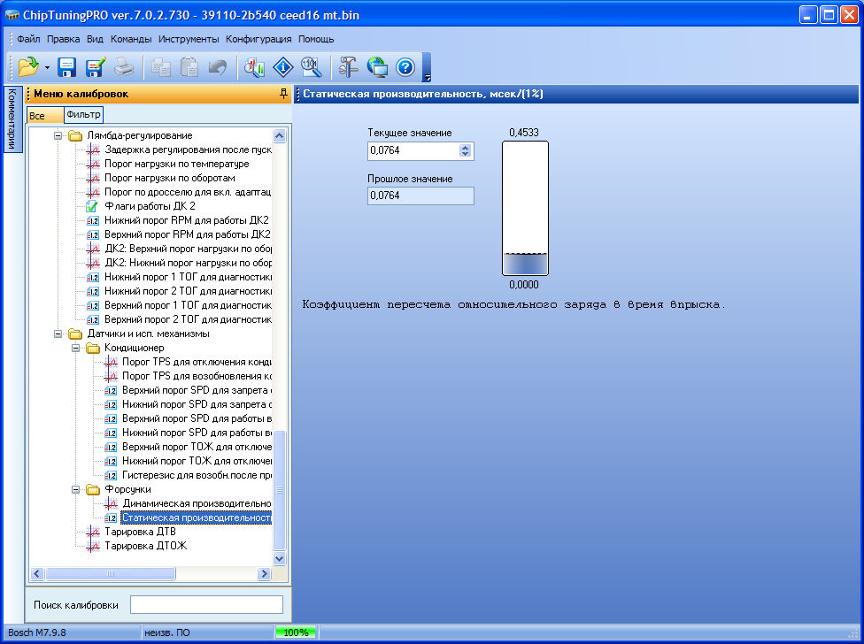Image resolution: width=864 pixels, height=644 pixels.
Task: Open the dropdown arrow beside Open icon
Action: point(47,67)
